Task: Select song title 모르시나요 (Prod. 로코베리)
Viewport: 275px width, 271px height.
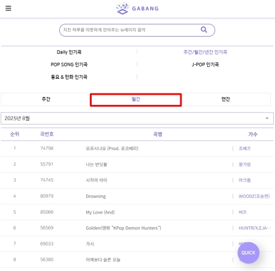Action: [112, 148]
